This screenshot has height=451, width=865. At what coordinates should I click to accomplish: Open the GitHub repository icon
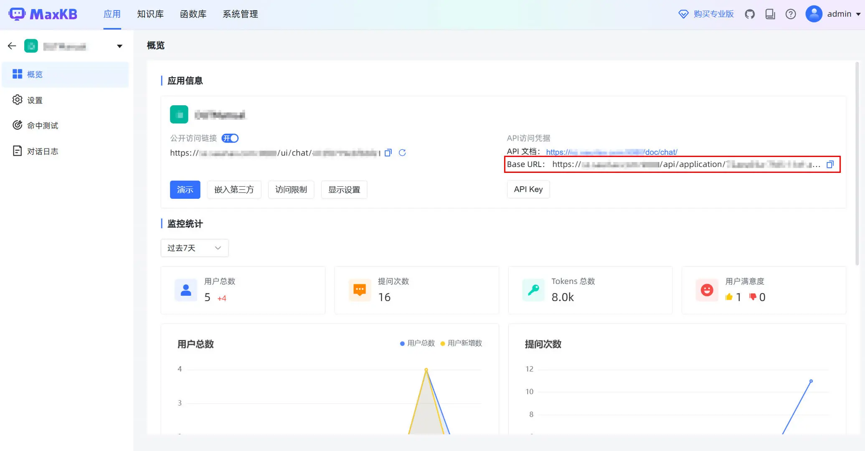click(x=750, y=14)
